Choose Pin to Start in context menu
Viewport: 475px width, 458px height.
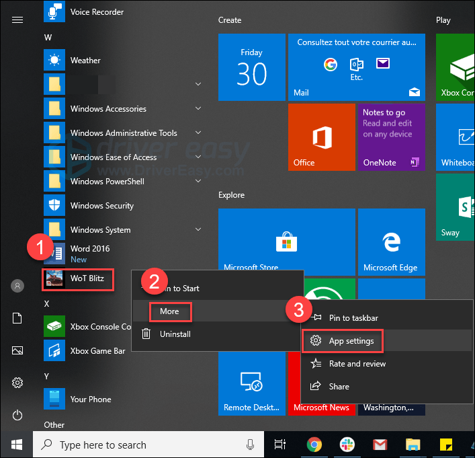pyautogui.click(x=218, y=288)
